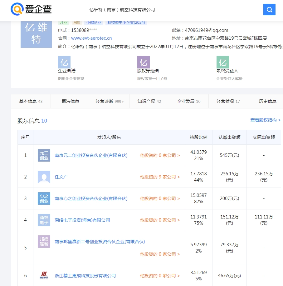
Task: Open the 最终受益人 icon
Action: (x=222, y=62)
